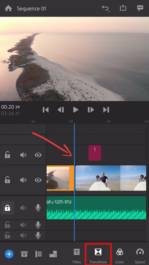Lock the bottom audio track

(x=7, y=235)
